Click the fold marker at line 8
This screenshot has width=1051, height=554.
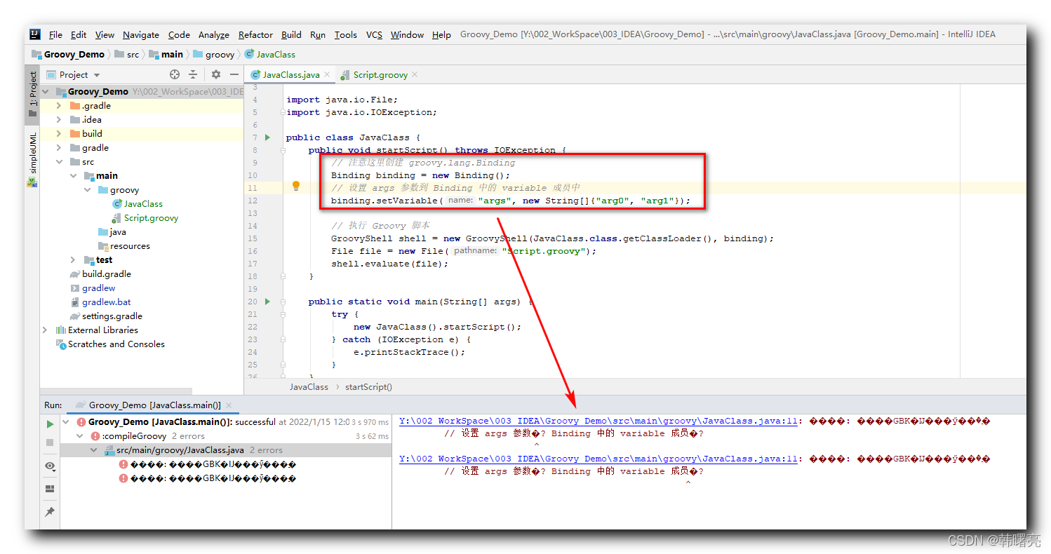pyautogui.click(x=283, y=150)
